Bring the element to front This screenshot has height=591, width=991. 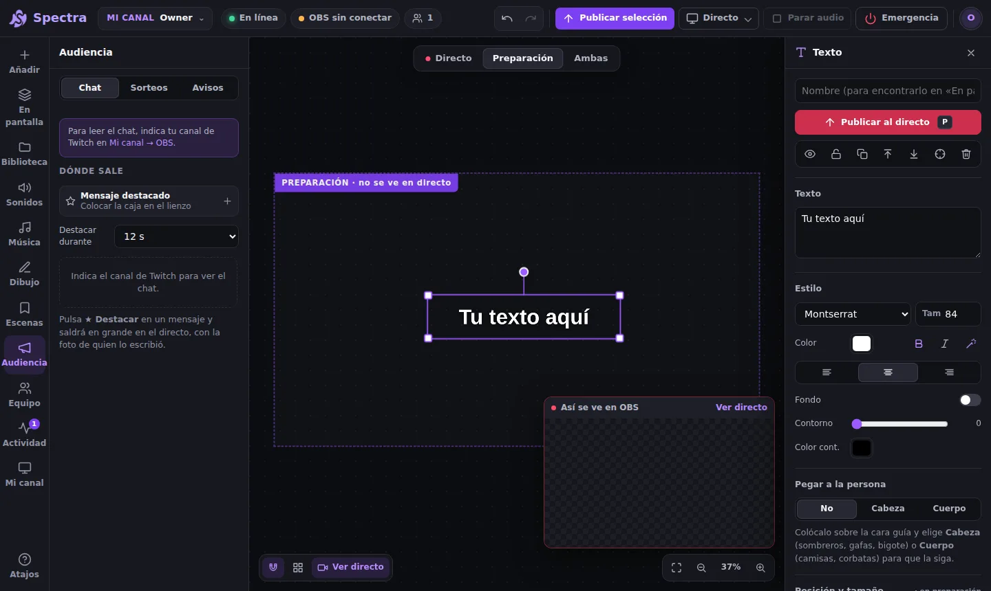point(888,154)
